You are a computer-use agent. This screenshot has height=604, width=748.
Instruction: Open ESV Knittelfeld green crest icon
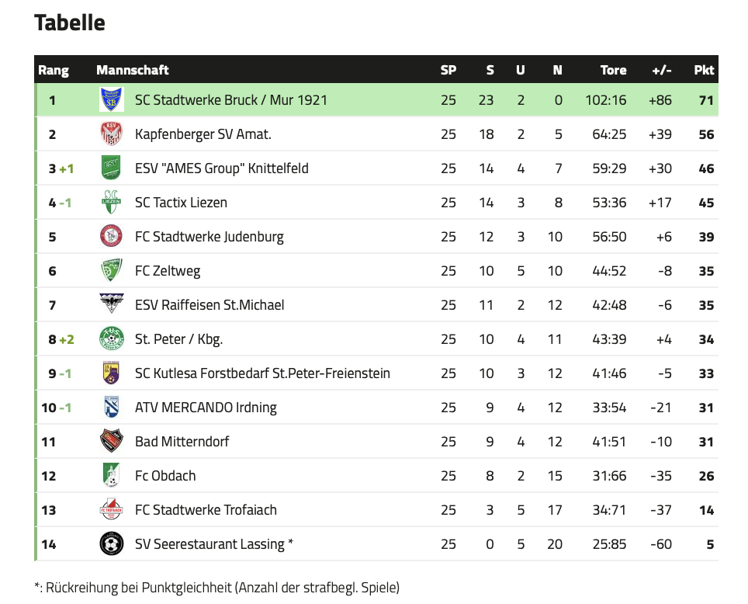[112, 168]
